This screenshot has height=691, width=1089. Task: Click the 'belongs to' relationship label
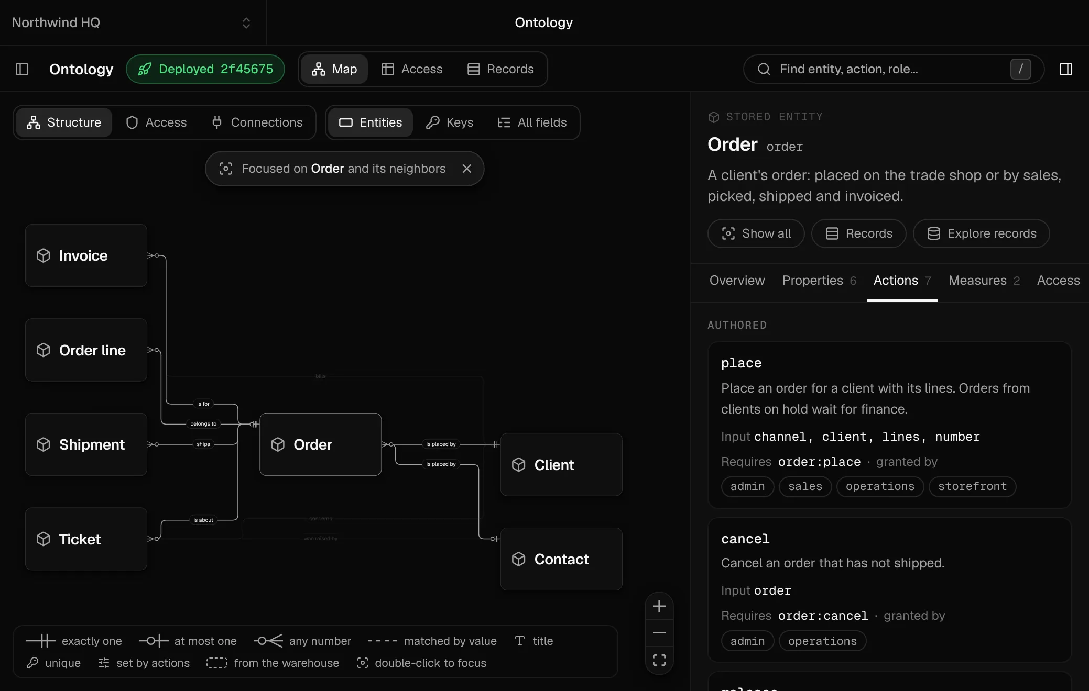(x=203, y=423)
